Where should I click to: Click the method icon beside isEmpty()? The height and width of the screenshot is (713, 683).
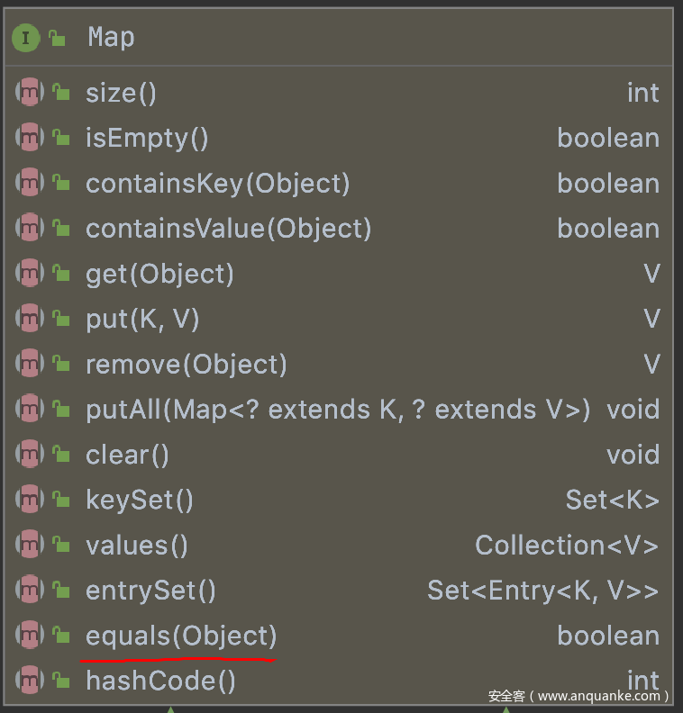click(30, 138)
